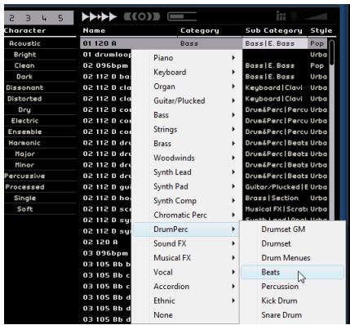This screenshot has height=325, width=350.
Task: Open the Synth Pad menu item
Action: tap(186, 186)
